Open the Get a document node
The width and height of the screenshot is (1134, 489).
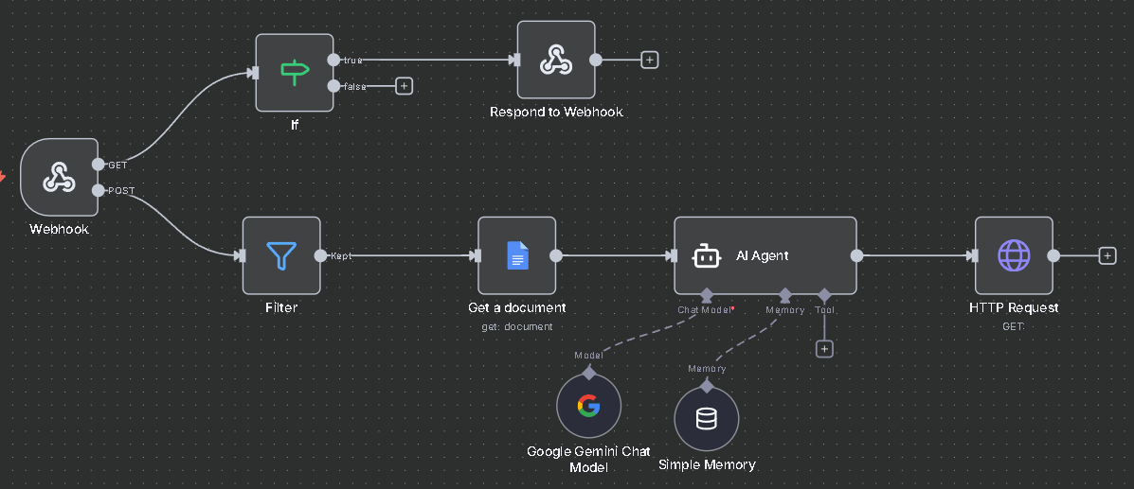[x=516, y=255]
